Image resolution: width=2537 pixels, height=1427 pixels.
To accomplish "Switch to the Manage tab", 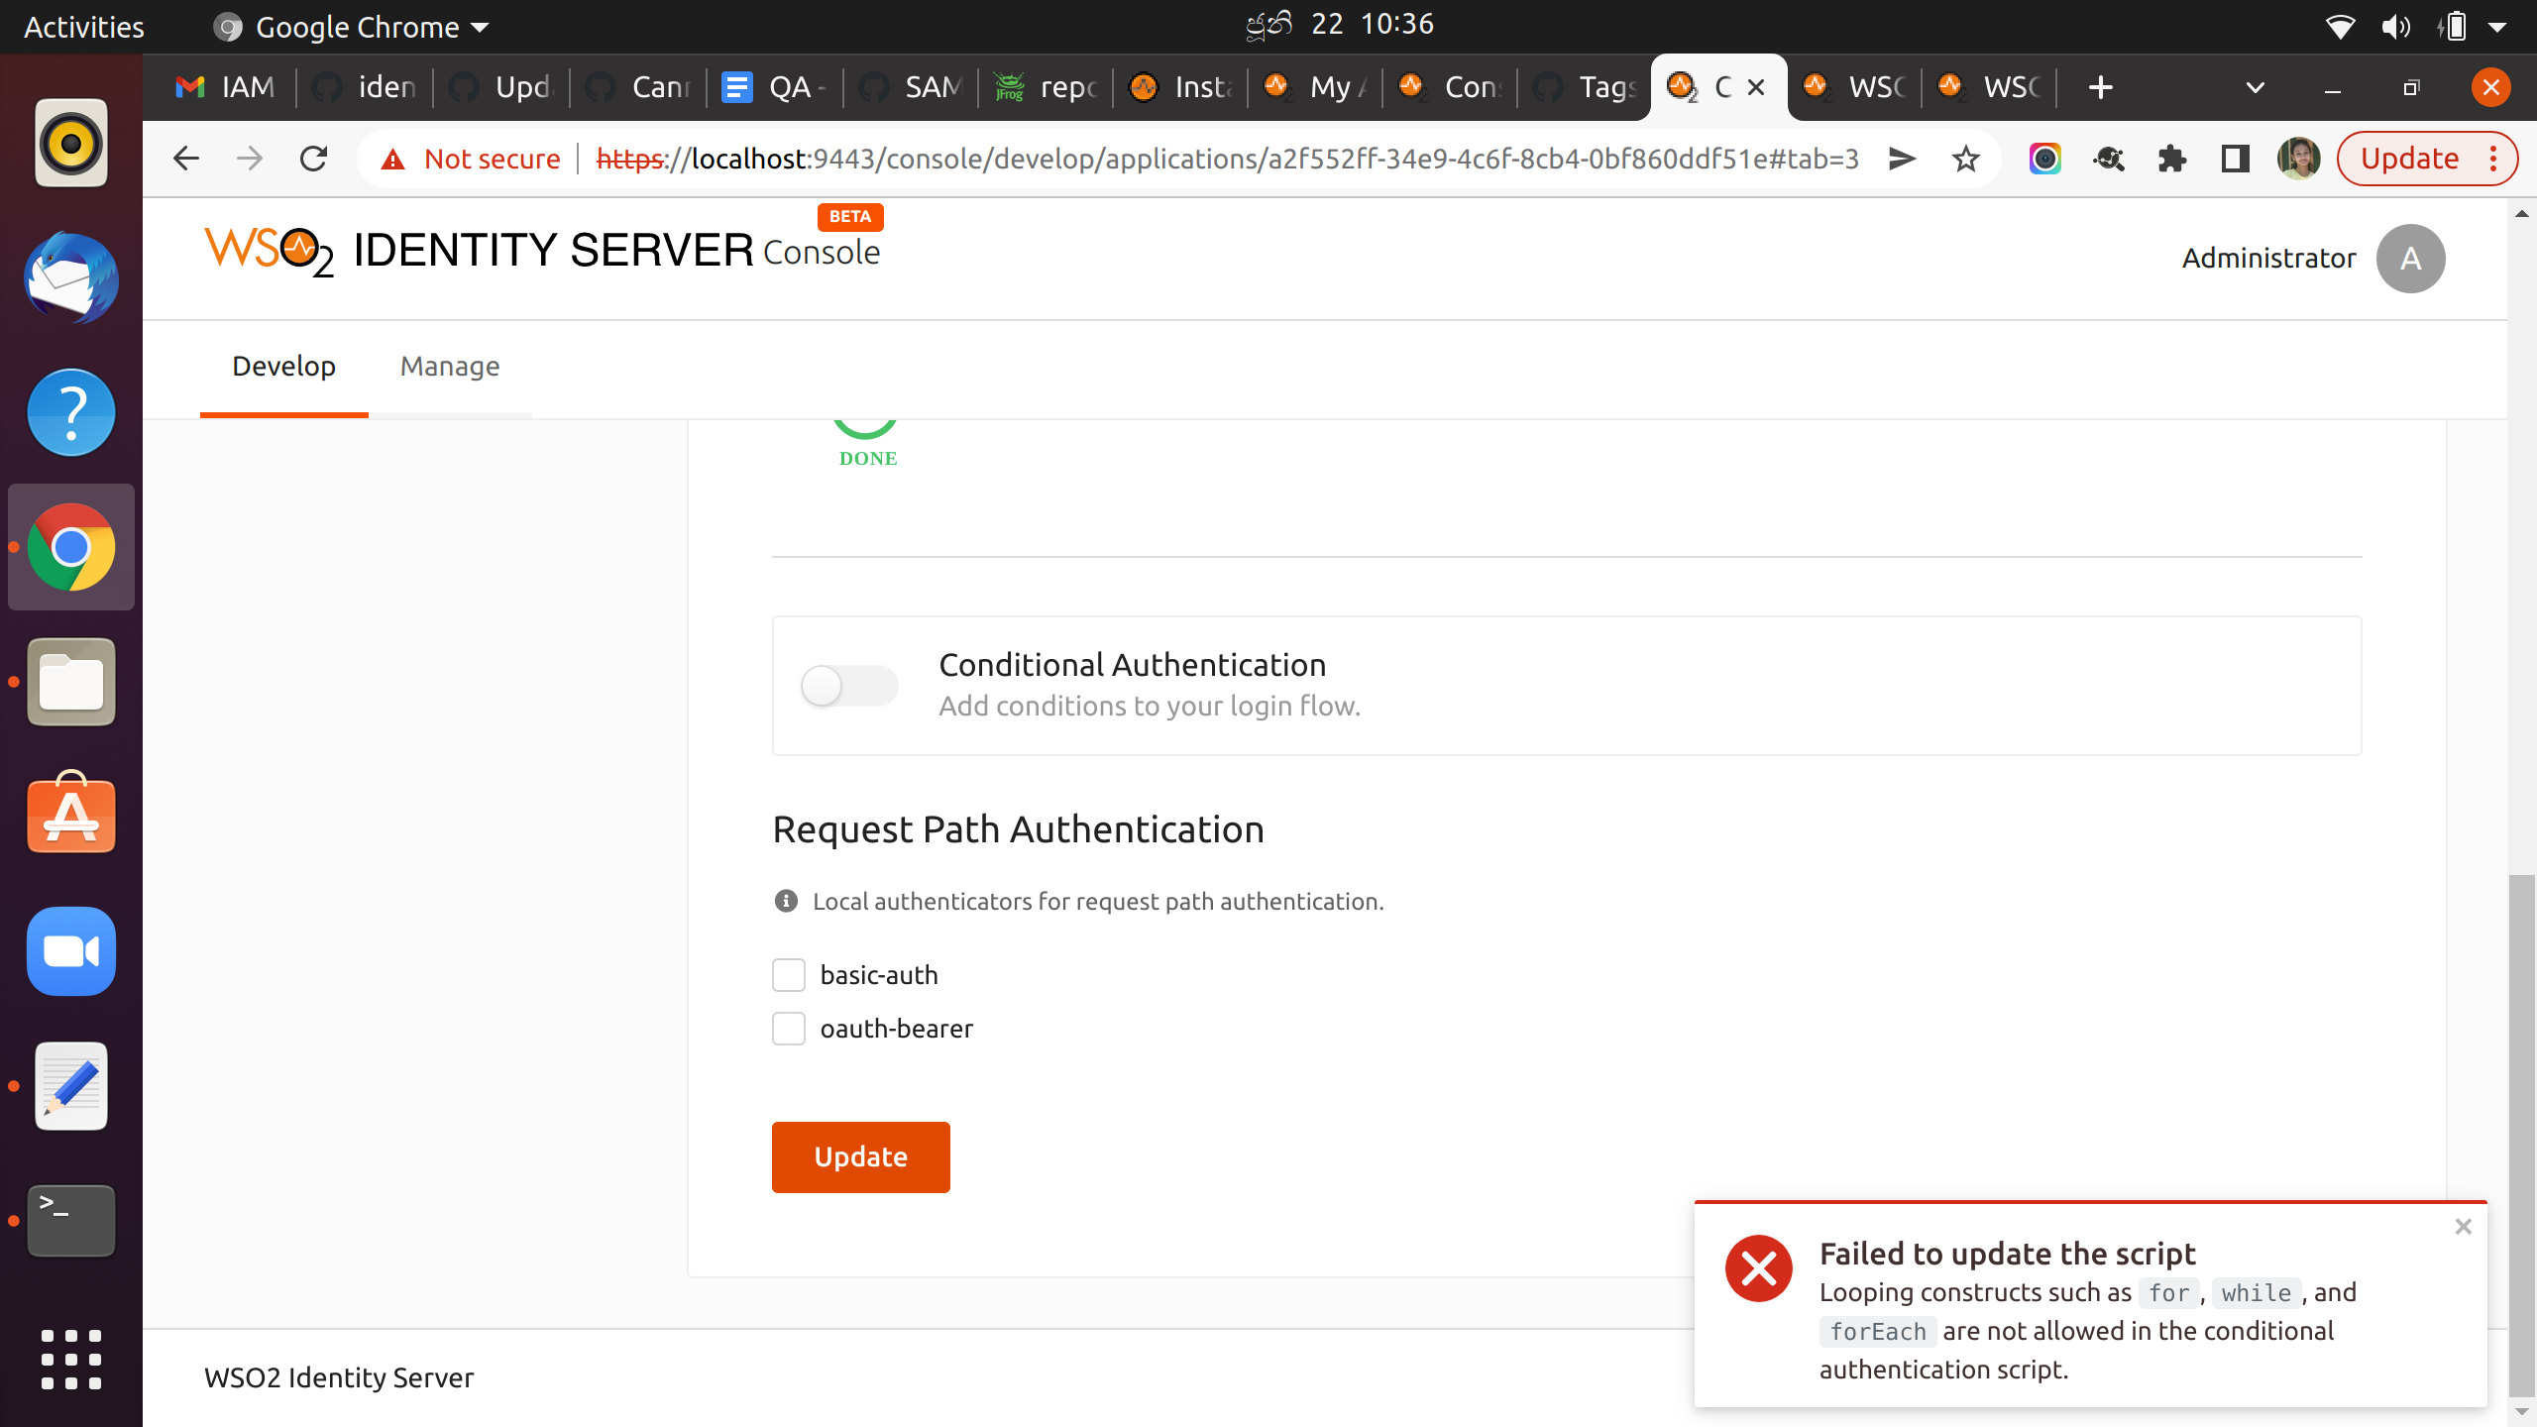I will pos(450,367).
